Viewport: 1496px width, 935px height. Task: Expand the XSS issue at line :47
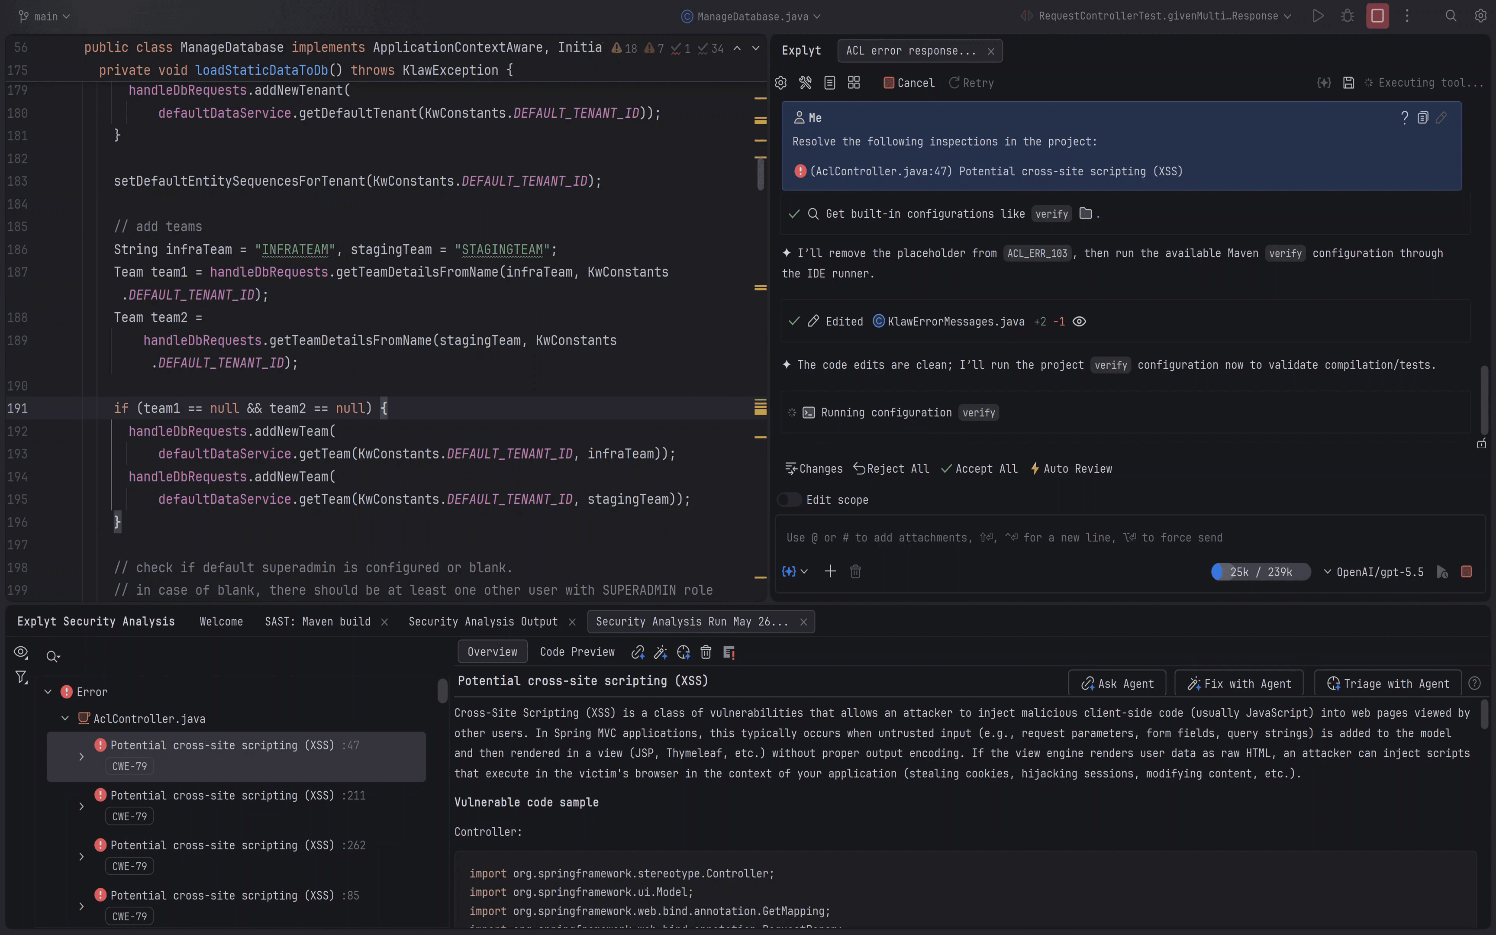[x=82, y=756]
